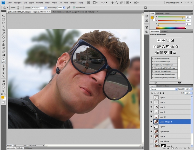
Task: Select the Move tool
Action: pos(4,16)
